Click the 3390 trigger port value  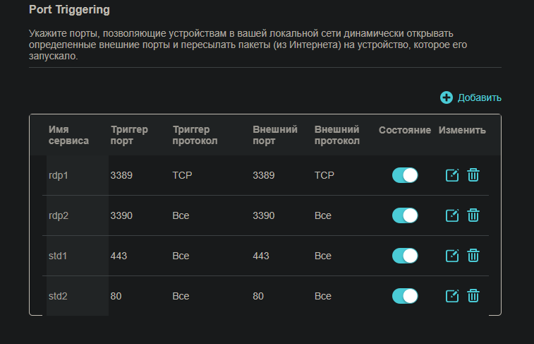coord(121,215)
